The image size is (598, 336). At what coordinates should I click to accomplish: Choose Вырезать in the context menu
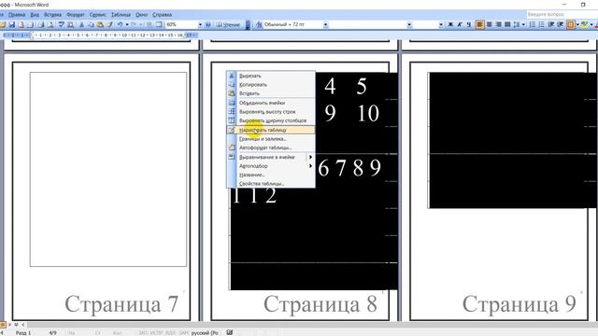pyautogui.click(x=271, y=76)
